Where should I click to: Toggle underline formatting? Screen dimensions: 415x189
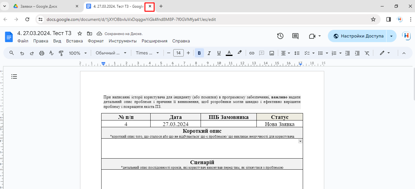tap(219, 53)
